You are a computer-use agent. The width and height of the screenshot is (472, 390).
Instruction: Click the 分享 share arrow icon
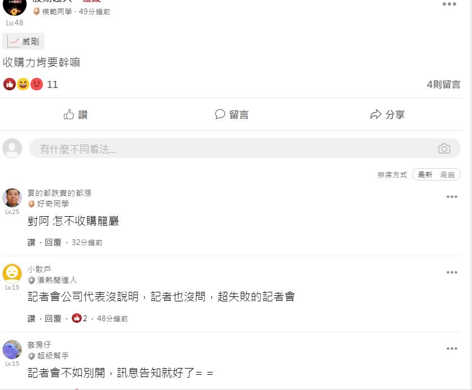(375, 115)
